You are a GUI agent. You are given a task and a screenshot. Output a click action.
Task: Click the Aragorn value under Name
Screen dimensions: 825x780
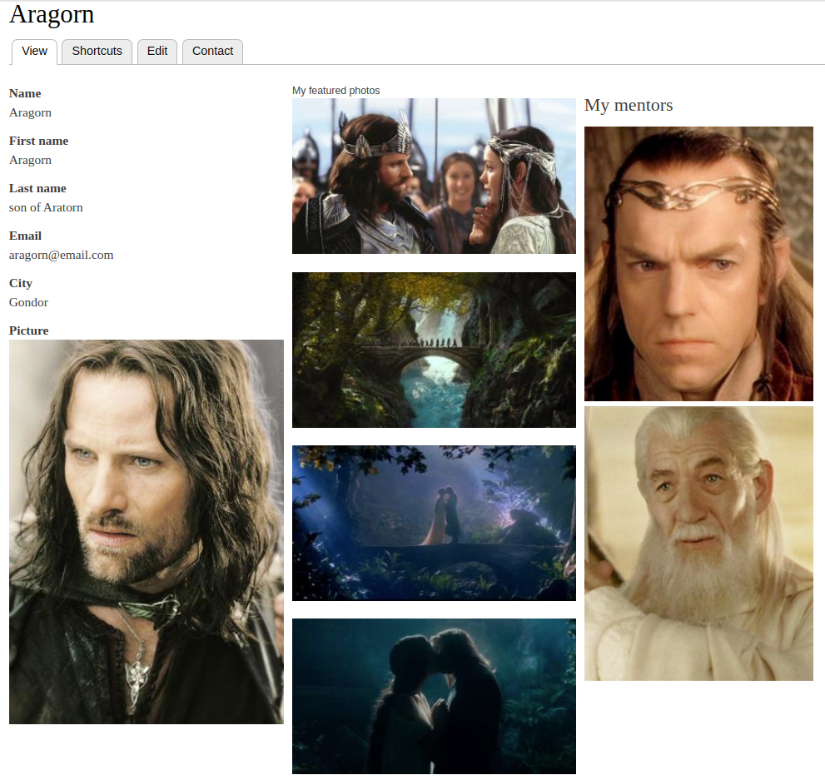coord(30,113)
